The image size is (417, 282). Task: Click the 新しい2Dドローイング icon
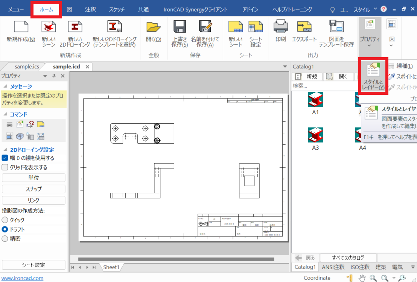coord(75,27)
